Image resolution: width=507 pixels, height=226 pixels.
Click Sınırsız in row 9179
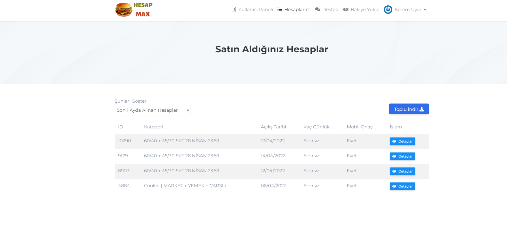311,156
